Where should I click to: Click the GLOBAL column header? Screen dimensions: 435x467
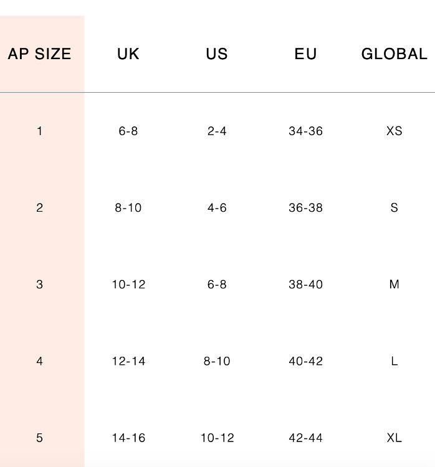394,54
